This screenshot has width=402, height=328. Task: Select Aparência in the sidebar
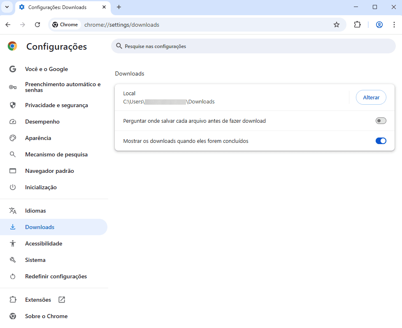(x=38, y=138)
